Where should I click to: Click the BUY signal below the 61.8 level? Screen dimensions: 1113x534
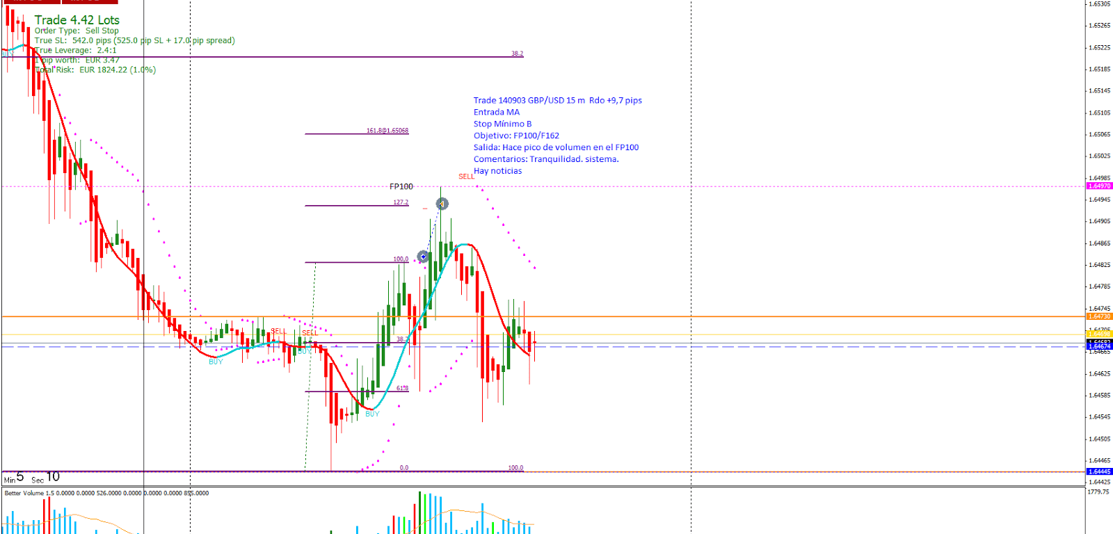pos(372,414)
